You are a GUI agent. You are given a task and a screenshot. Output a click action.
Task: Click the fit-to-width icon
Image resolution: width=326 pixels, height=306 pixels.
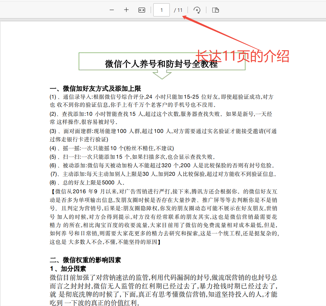click(x=142, y=10)
